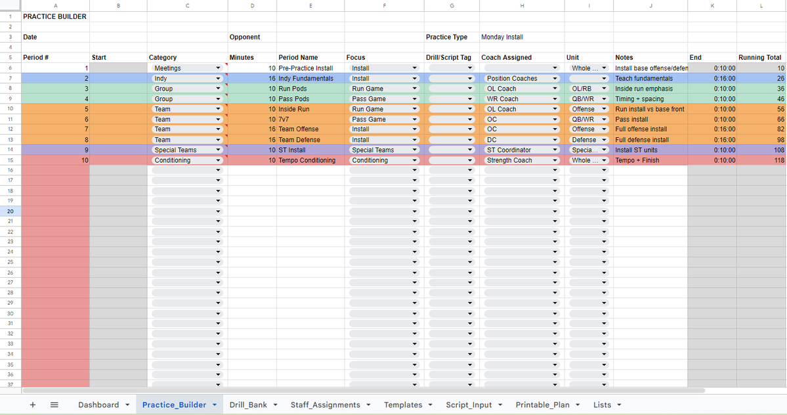Open Focus dropdown for 7v7 row
The width and height of the screenshot is (787, 415).
[x=384, y=120]
